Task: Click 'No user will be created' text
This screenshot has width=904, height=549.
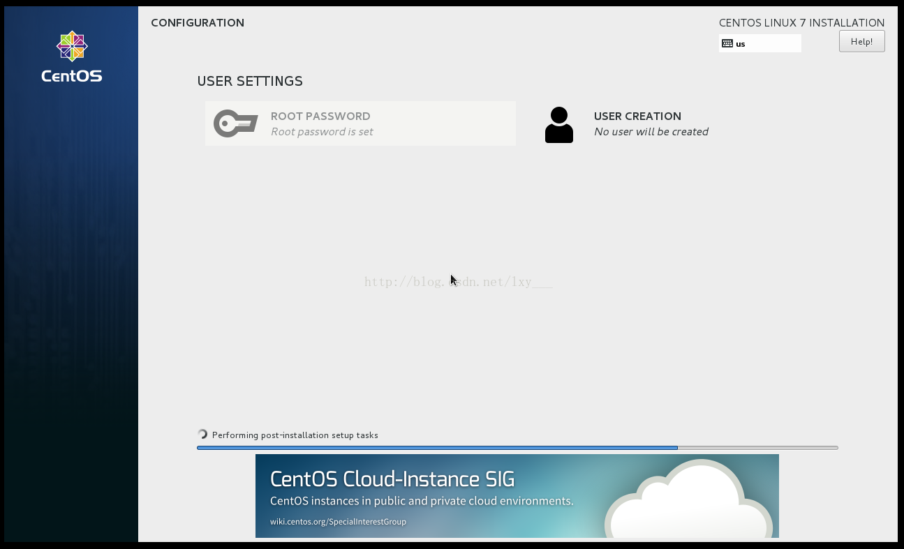Action: (x=651, y=132)
